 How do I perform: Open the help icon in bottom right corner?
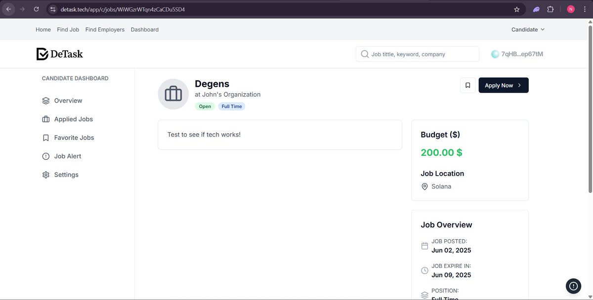click(x=573, y=286)
